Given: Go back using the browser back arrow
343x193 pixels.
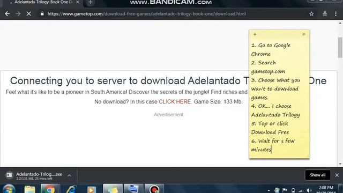Looking at the screenshot, I should click(7, 14).
